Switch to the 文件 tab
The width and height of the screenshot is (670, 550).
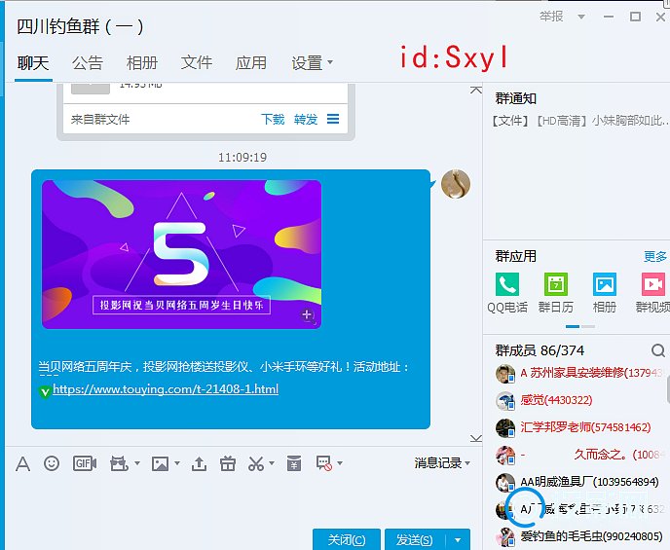click(197, 62)
